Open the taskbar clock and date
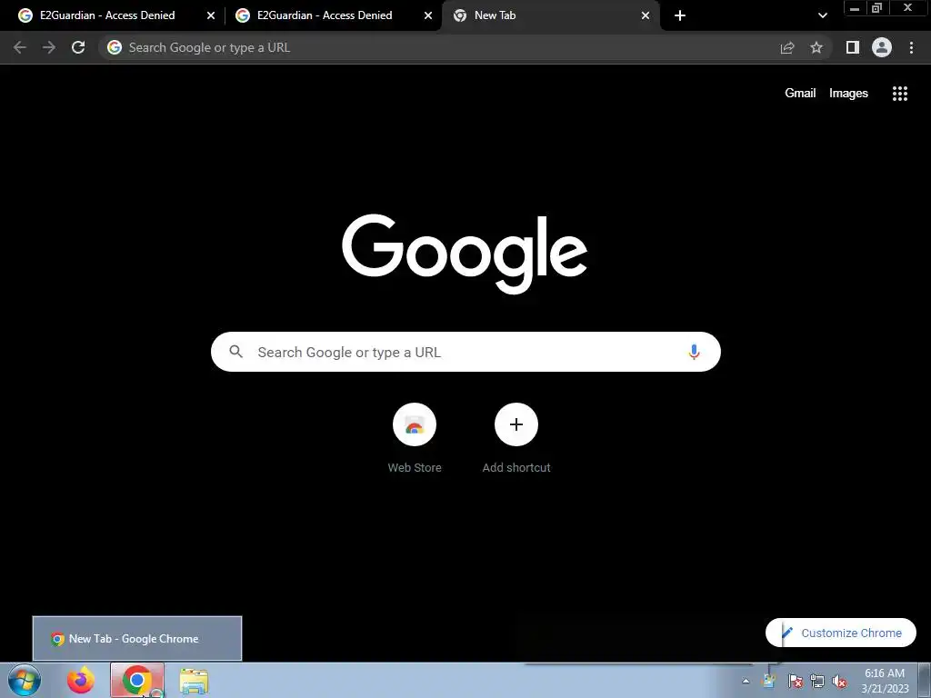The height and width of the screenshot is (698, 931). [885, 681]
